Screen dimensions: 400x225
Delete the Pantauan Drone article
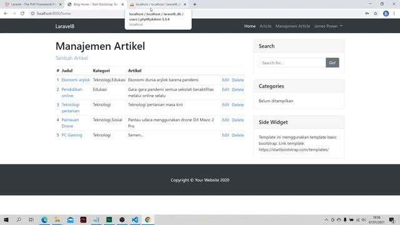click(237, 120)
